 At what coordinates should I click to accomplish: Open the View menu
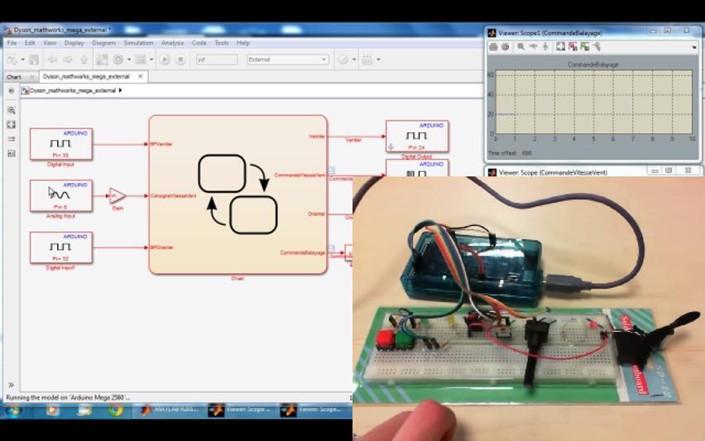tap(50, 43)
